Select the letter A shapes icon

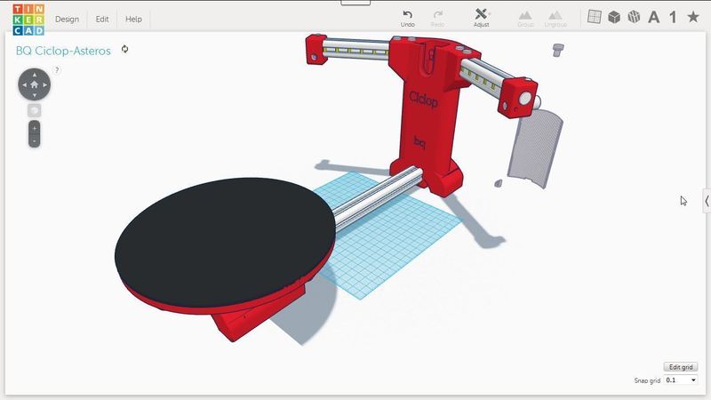(x=653, y=17)
